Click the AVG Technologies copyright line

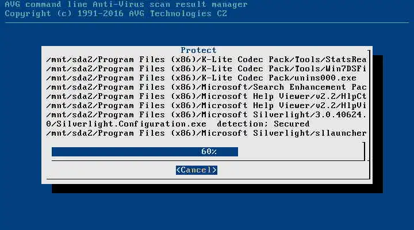coord(116,14)
